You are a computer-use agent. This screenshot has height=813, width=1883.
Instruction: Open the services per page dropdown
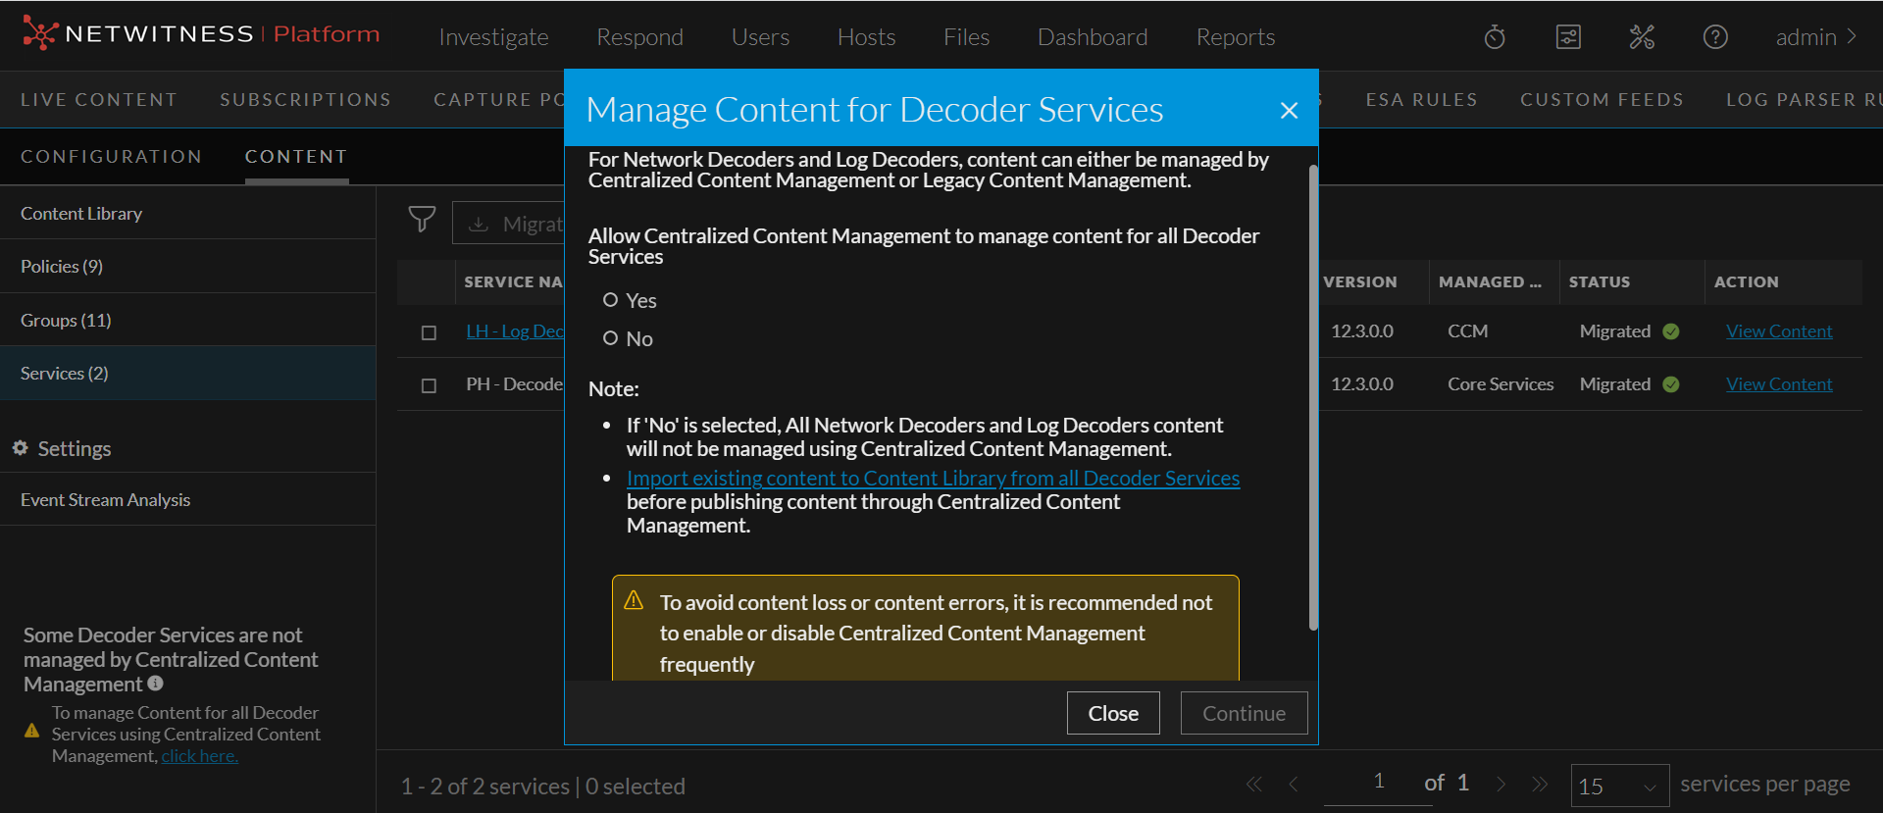(1619, 786)
